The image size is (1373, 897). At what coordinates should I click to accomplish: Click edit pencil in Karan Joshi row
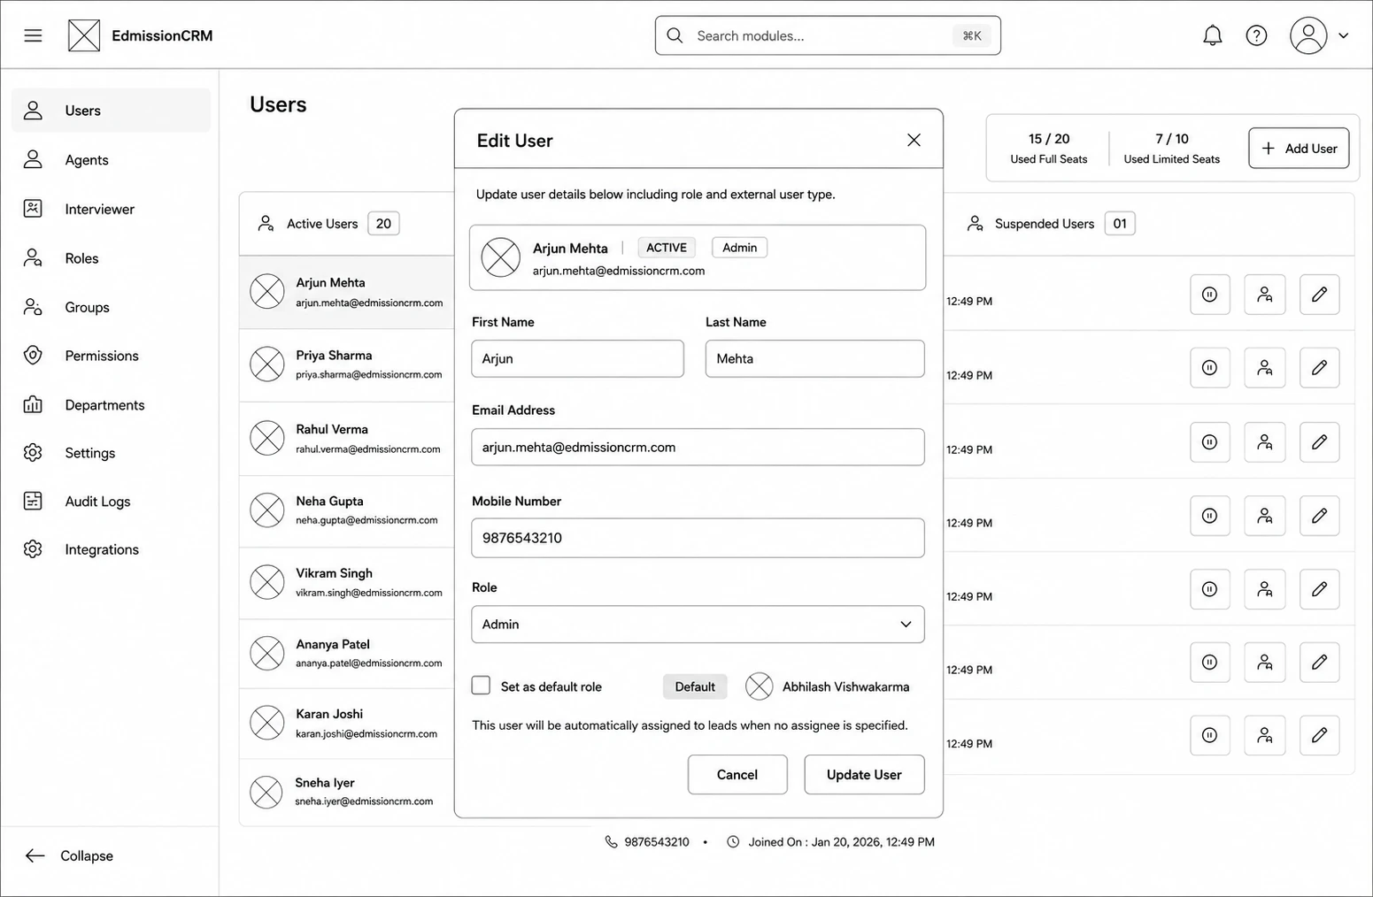point(1319,735)
